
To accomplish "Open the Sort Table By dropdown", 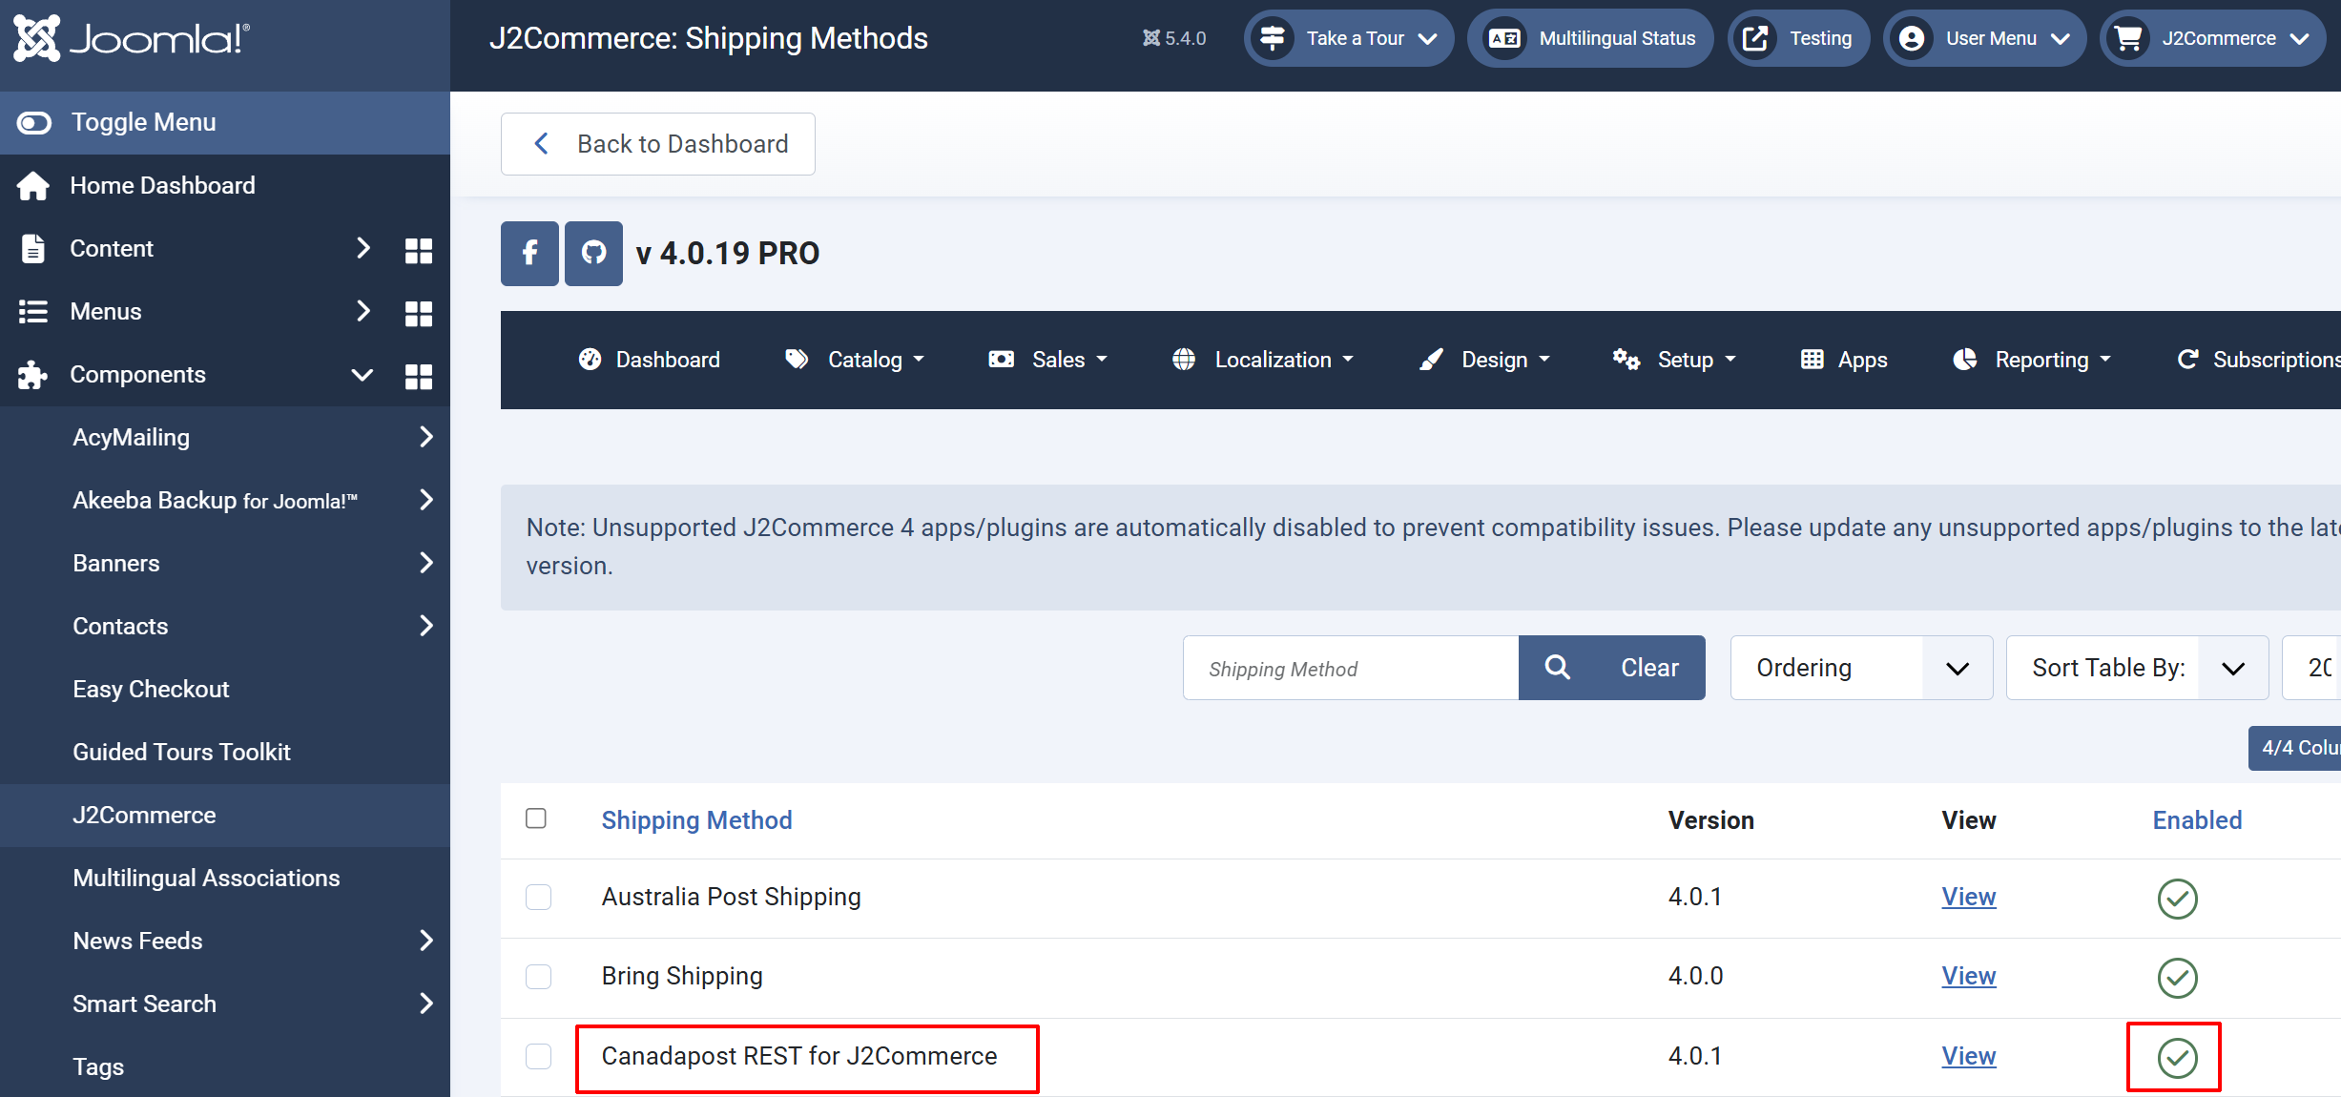I will (2137, 668).
